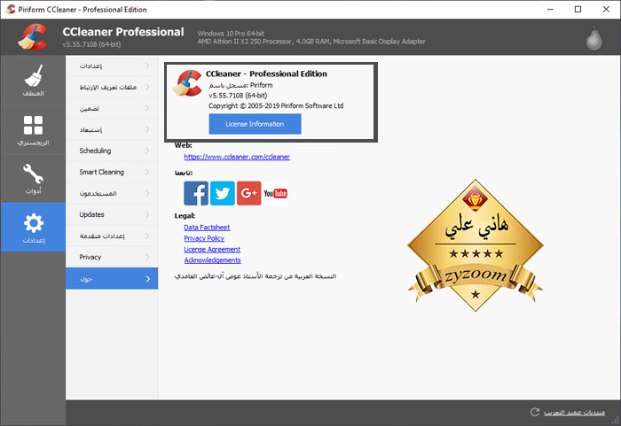The height and width of the screenshot is (426, 621).
Task: Click the License Information button
Action: point(255,124)
